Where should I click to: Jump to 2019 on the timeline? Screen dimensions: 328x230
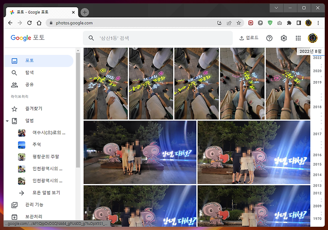pyautogui.click(x=317, y=82)
